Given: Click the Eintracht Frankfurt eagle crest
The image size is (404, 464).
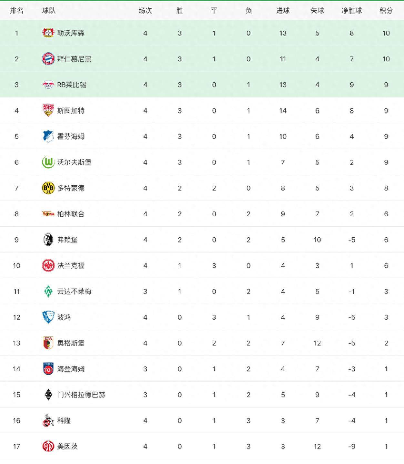Looking at the screenshot, I should pos(48,265).
